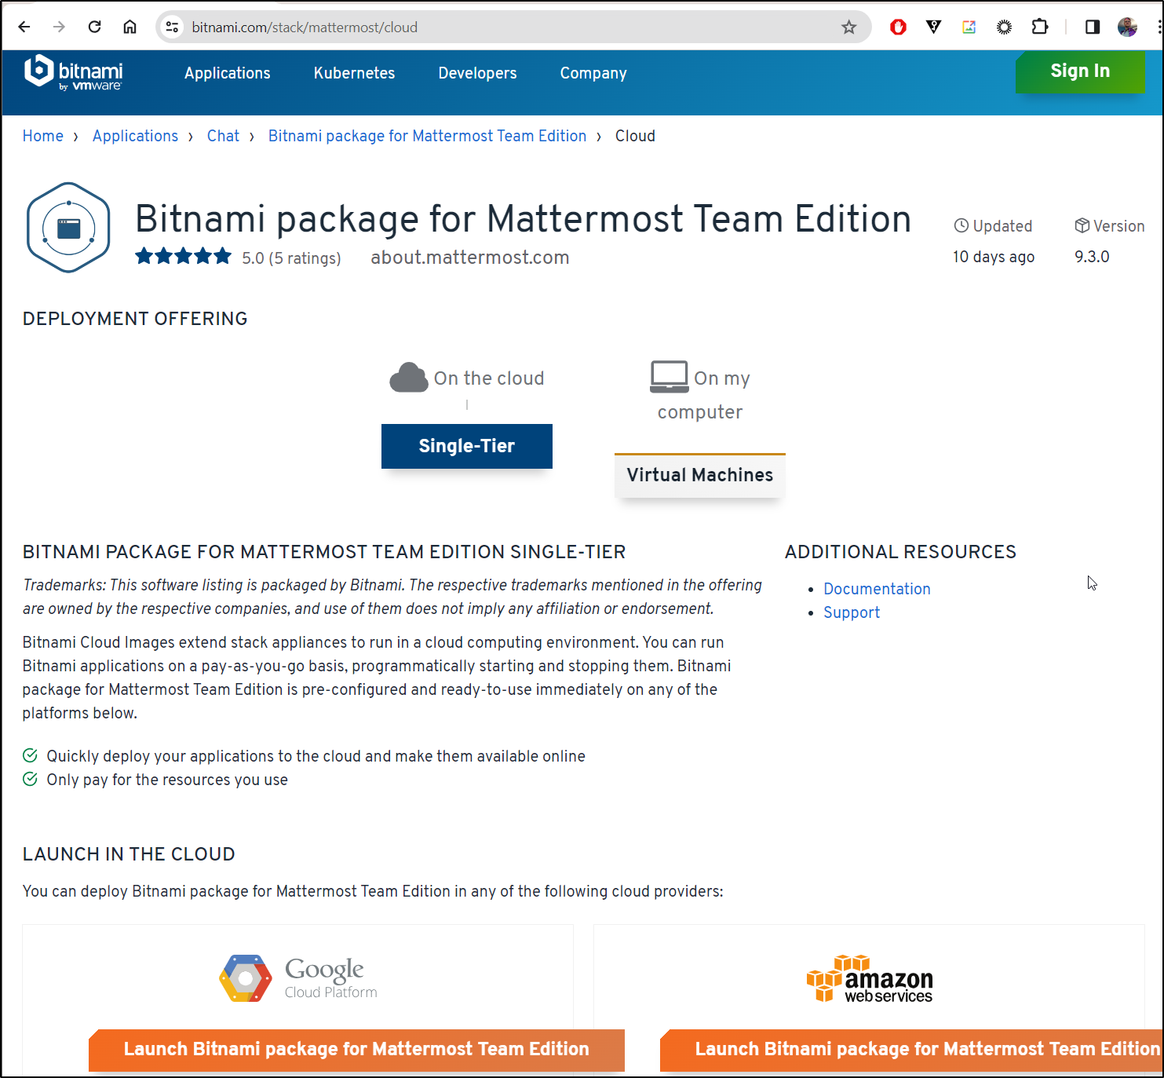The image size is (1164, 1078).
Task: Click the browser forward arrow
Action: click(x=59, y=27)
